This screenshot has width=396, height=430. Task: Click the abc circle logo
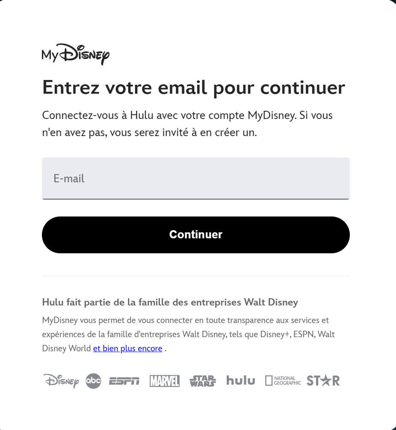pos(94,381)
